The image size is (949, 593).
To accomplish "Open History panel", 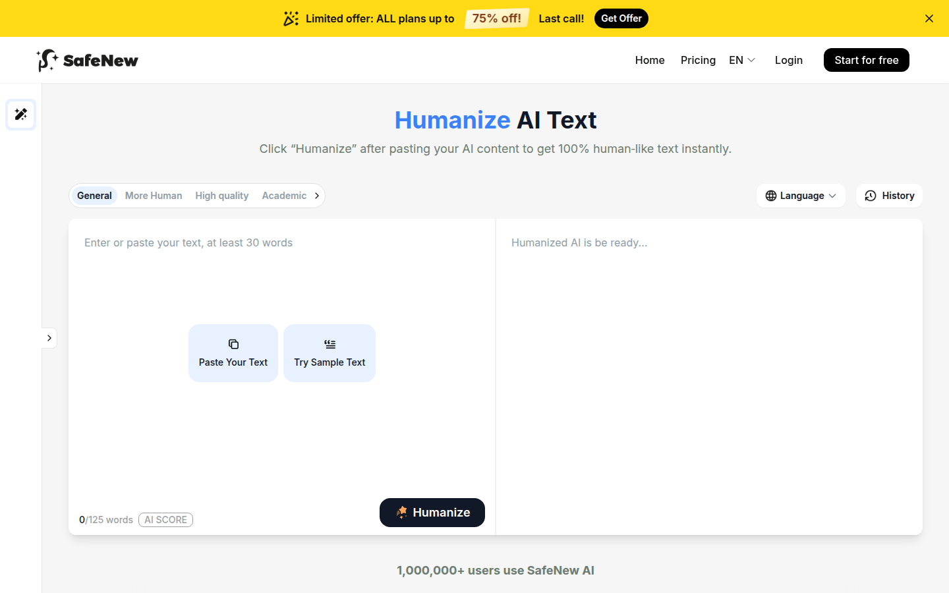I will click(x=889, y=196).
